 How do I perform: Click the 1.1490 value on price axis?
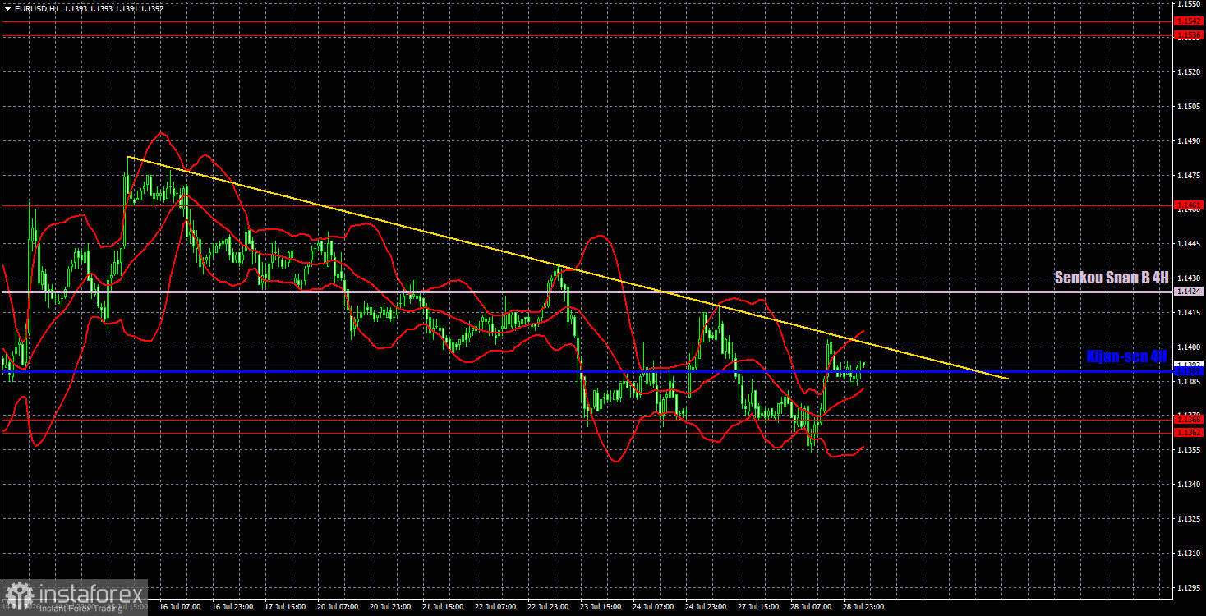pos(1188,141)
